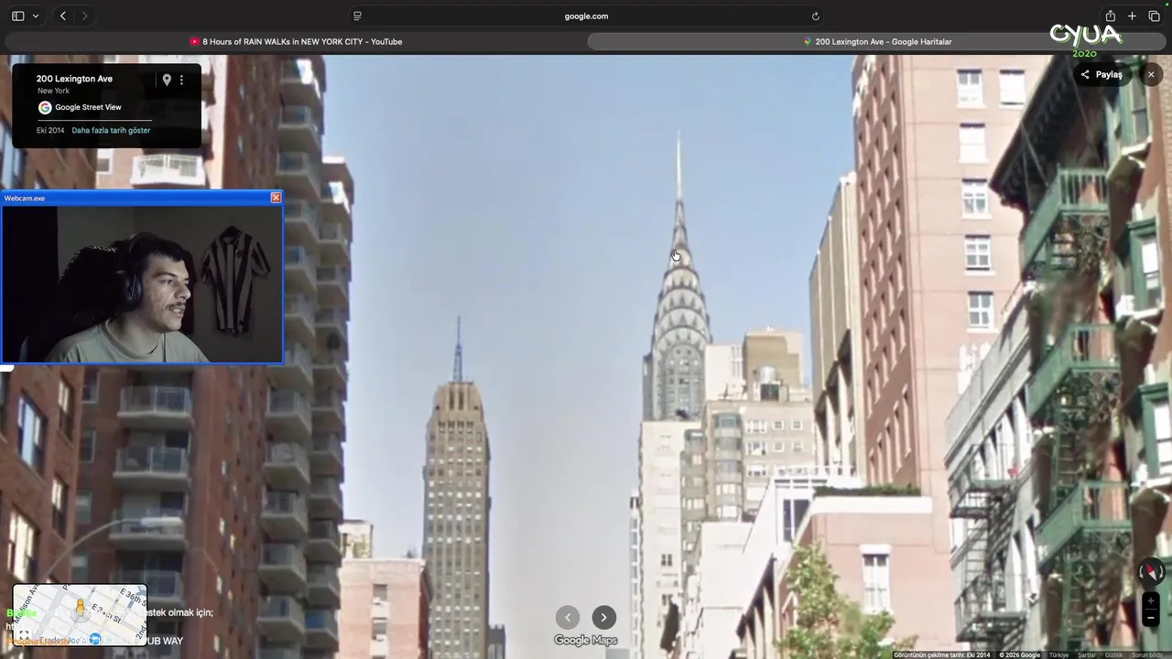
Task: Click the minimap thumbnail of E 36th St
Action: (80, 614)
